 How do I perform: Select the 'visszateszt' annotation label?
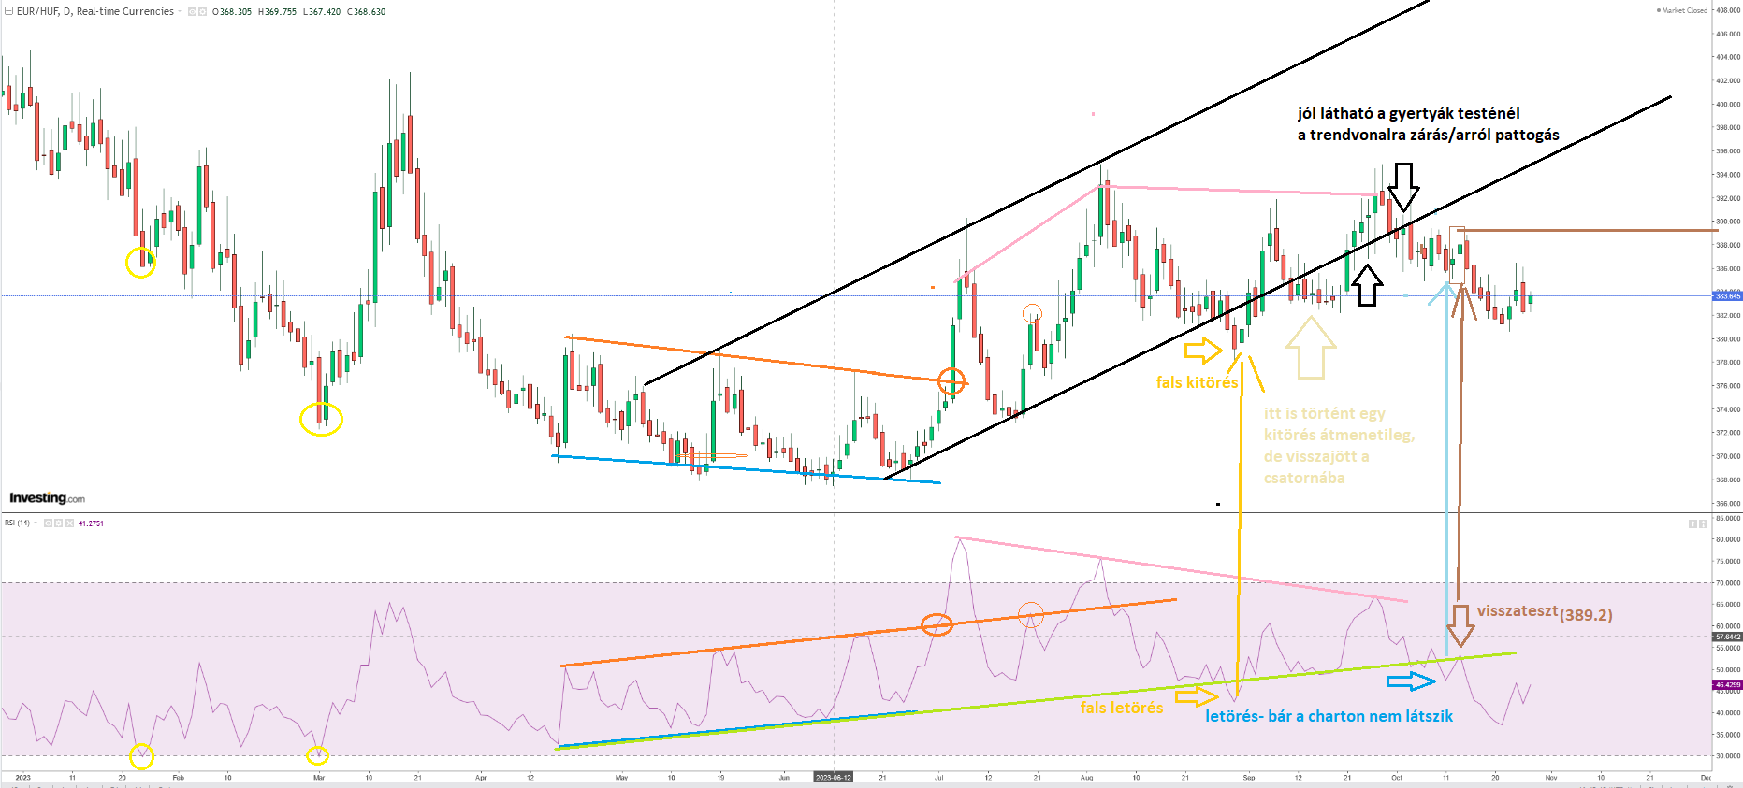1517,611
